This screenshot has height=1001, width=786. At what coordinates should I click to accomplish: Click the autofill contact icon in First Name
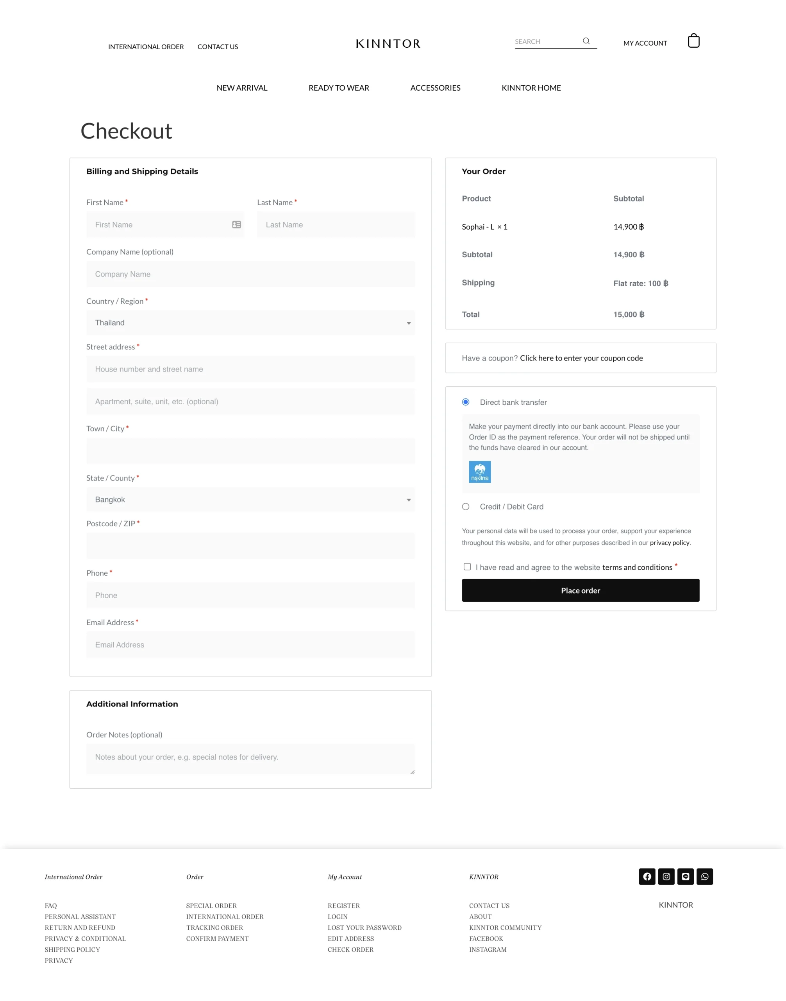click(x=236, y=225)
